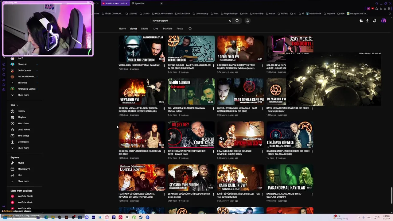Viewport: 393px width, 221px height.
Task: Open options for 'SON VİDEOMUZ OLABİLİRDİ!' video
Action: [213, 108]
